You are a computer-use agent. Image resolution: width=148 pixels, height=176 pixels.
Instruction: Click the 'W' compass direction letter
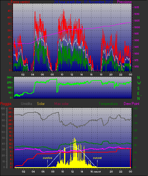point(139,83)
